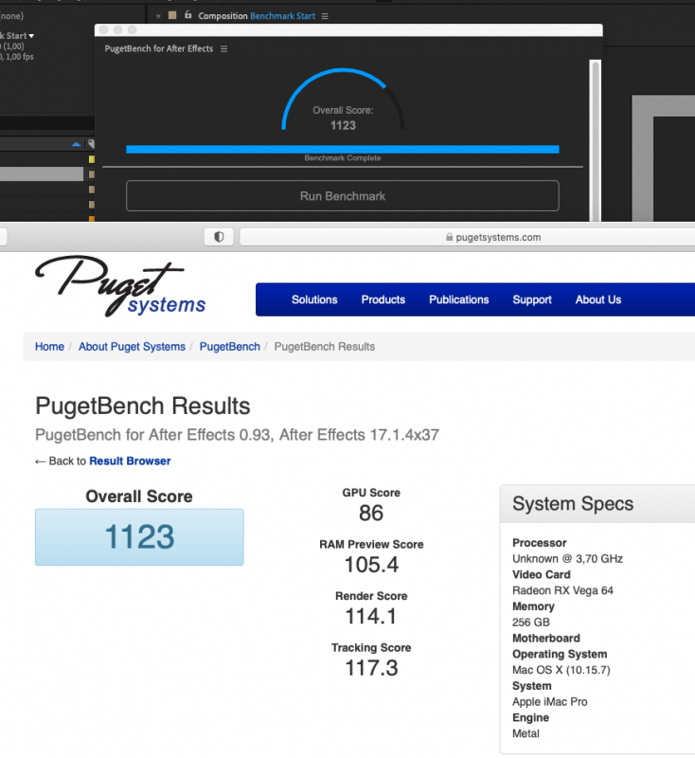Open the PugetBench breadcrumb link
This screenshot has width=695, height=758.
tap(230, 347)
